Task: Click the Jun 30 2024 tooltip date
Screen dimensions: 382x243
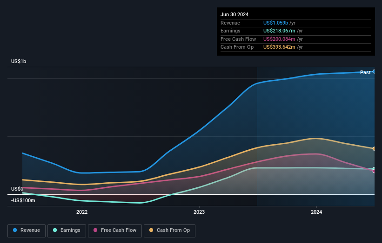Action: (235, 14)
